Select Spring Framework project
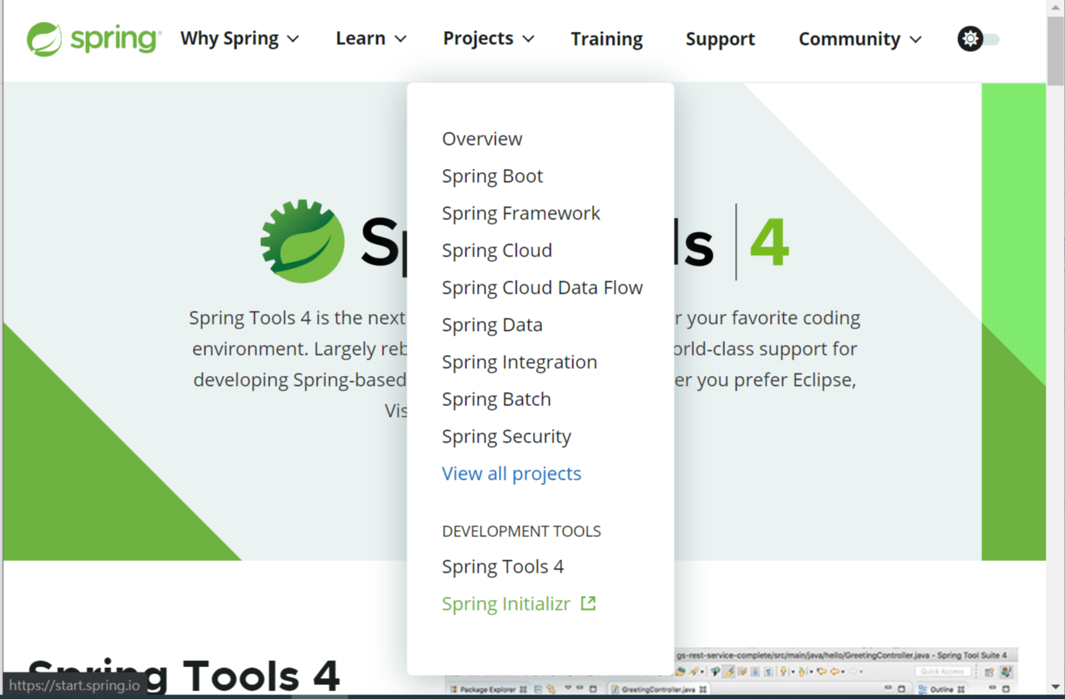This screenshot has width=1065, height=699. 520,213
